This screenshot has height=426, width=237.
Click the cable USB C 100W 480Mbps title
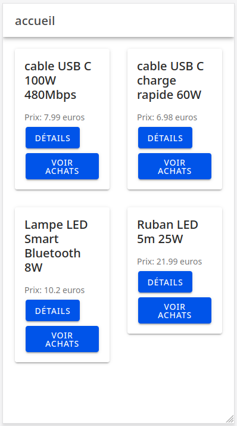(58, 80)
